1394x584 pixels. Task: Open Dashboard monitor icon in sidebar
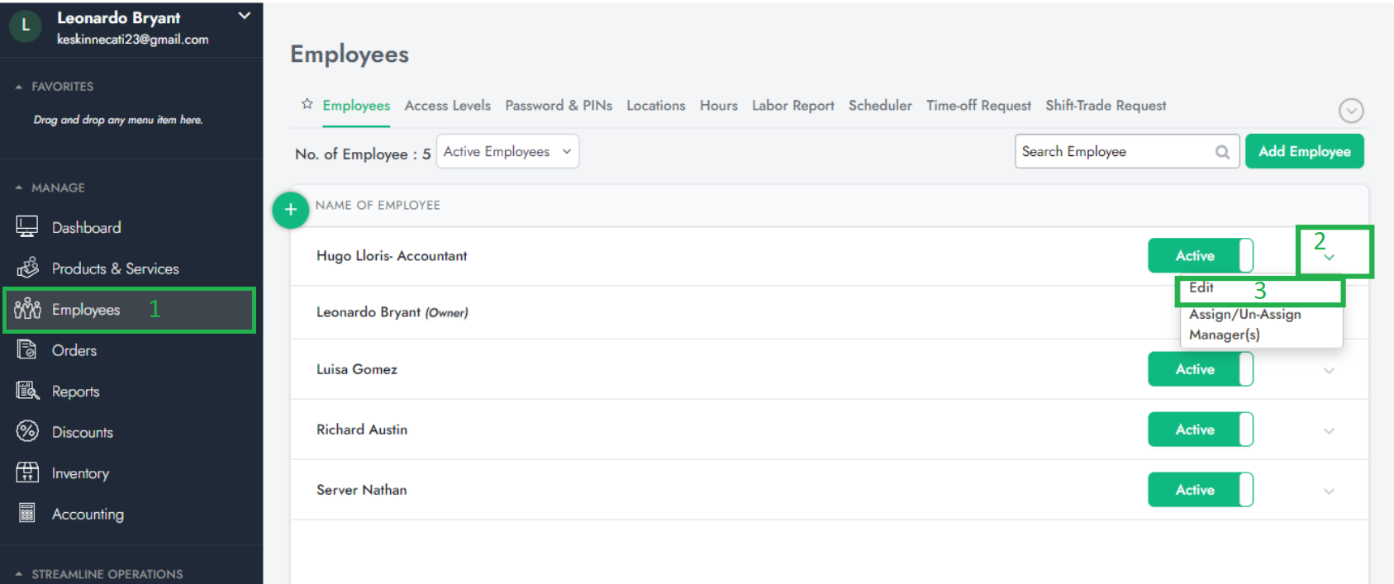[27, 226]
